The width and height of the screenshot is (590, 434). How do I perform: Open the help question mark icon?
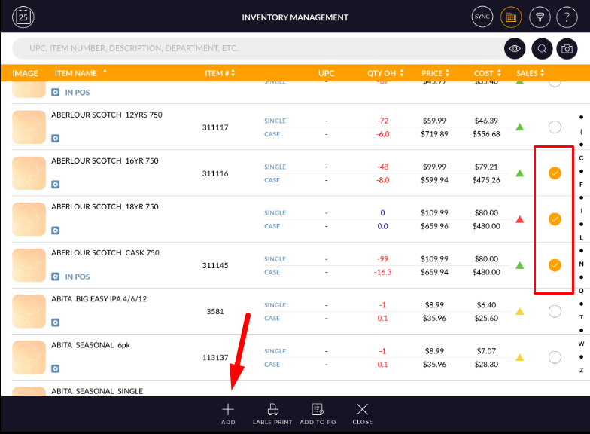pyautogui.click(x=567, y=17)
